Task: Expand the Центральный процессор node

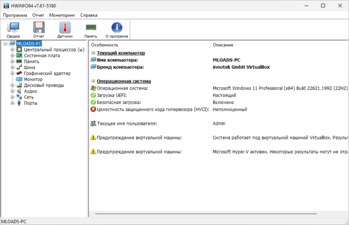Action: (12, 49)
